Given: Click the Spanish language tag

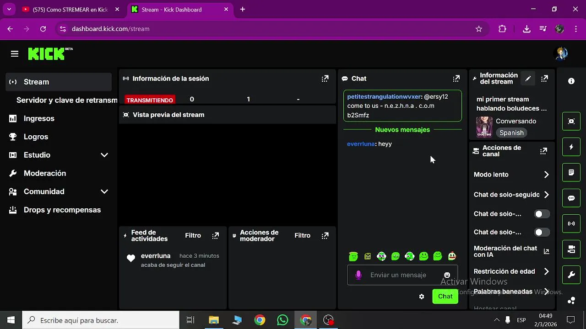Looking at the screenshot, I should tap(511, 133).
